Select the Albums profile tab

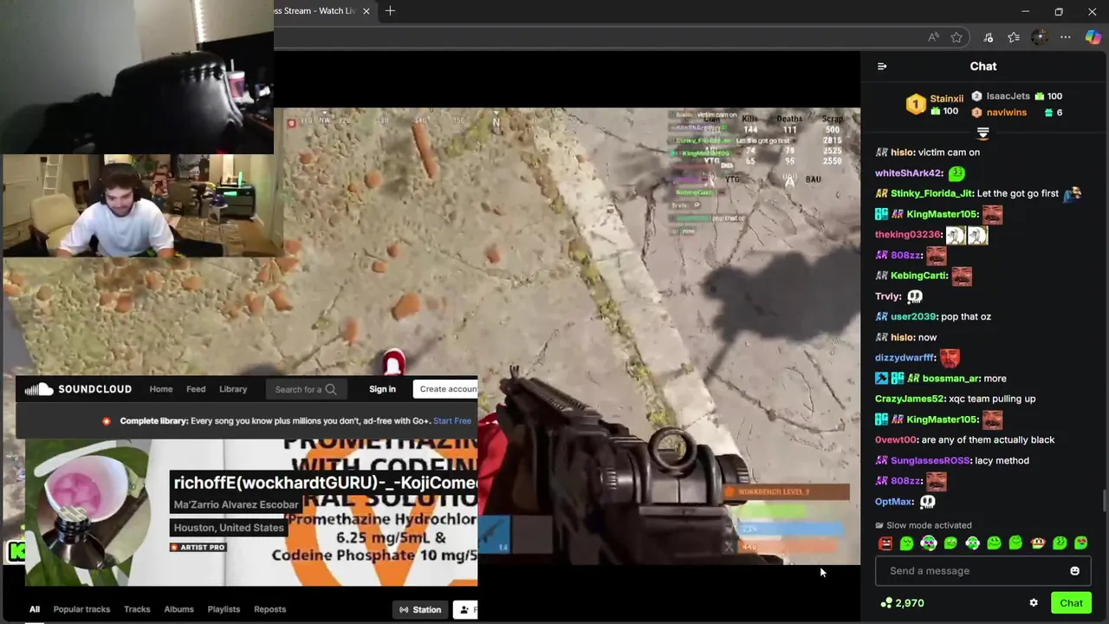point(179,609)
